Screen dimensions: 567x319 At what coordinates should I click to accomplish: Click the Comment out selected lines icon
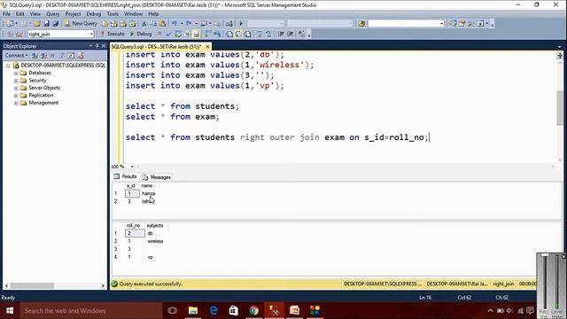pyautogui.click(x=260, y=34)
